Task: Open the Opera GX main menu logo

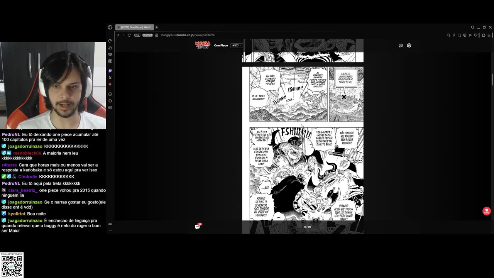Action: (110, 27)
